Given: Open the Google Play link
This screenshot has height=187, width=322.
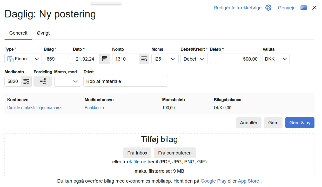Looking at the screenshot, I should (x=213, y=181).
